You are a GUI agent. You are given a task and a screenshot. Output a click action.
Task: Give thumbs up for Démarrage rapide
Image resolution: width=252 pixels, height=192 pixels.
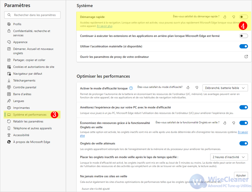(225, 17)
